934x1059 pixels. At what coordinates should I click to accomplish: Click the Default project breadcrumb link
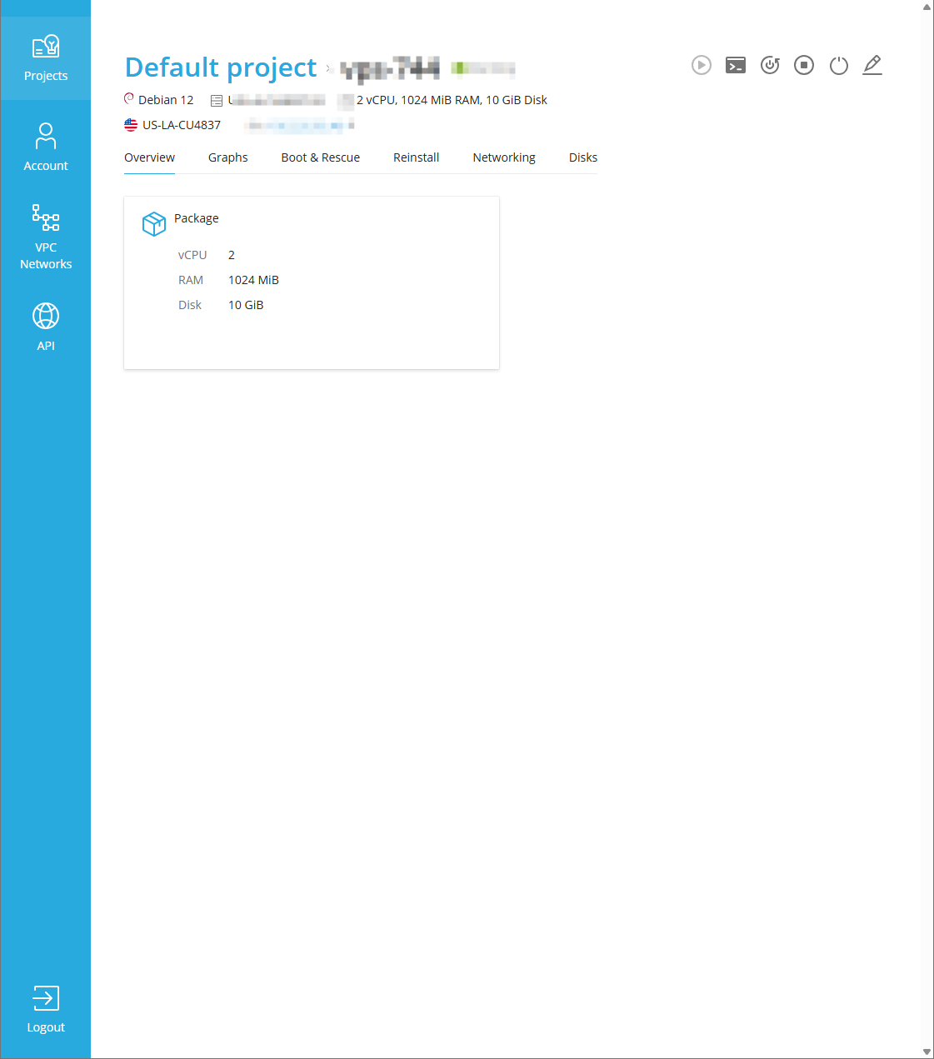[x=221, y=67]
